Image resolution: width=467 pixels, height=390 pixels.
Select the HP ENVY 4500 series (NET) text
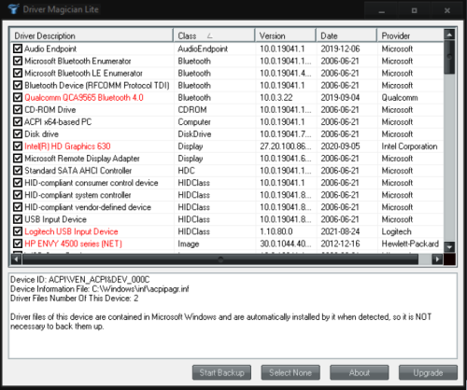[x=73, y=244]
